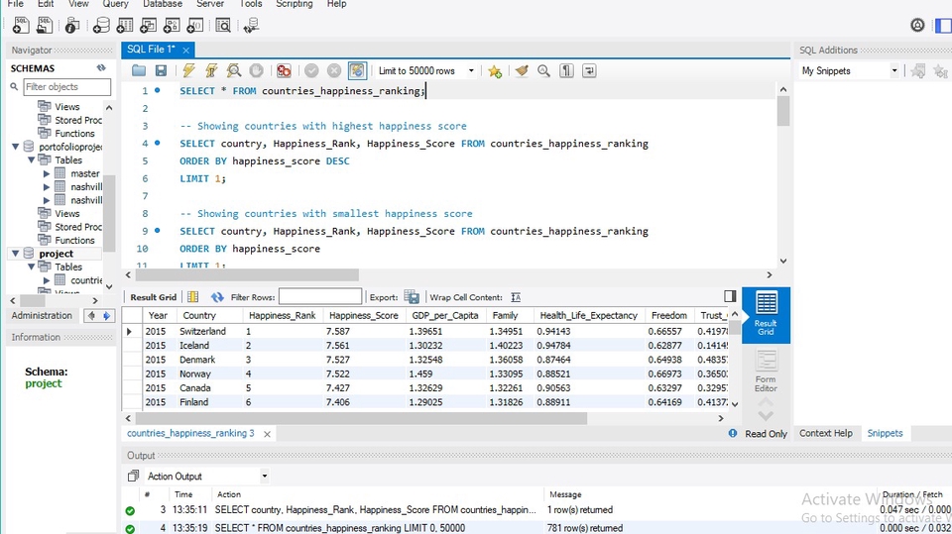Image resolution: width=952 pixels, height=534 pixels.
Task: Expand the countrie table node
Action: [x=47, y=280]
